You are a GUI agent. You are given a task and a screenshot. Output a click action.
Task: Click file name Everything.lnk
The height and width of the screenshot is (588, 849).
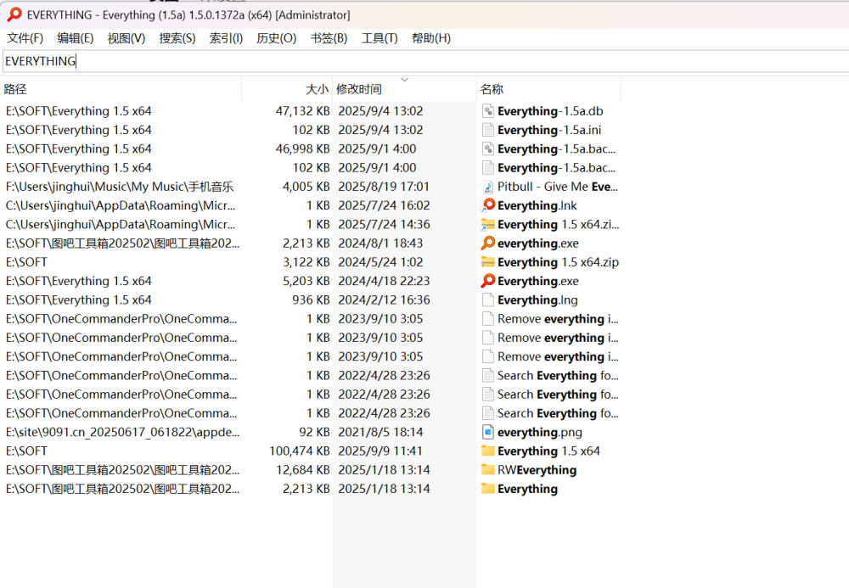pyautogui.click(x=537, y=205)
